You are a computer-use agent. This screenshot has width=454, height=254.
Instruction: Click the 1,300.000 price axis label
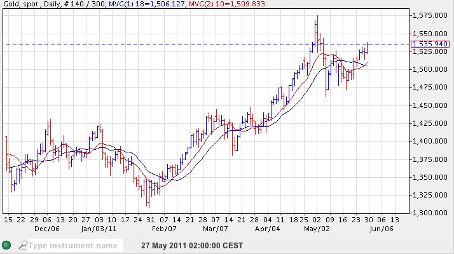tap(430, 213)
